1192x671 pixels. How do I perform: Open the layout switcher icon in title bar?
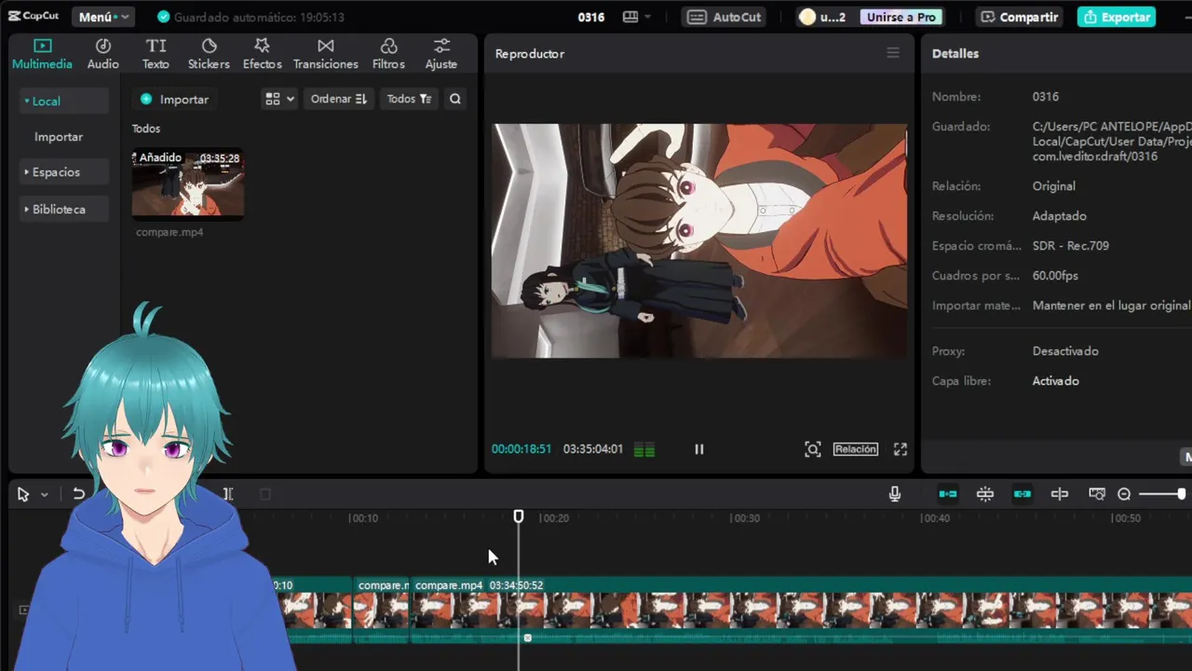coord(636,17)
